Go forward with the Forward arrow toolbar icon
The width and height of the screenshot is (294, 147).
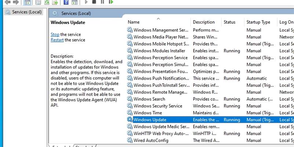[x=16, y=2]
